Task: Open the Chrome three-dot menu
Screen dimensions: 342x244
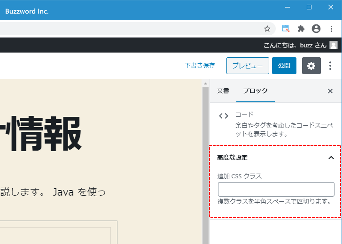Action: pos(331,29)
